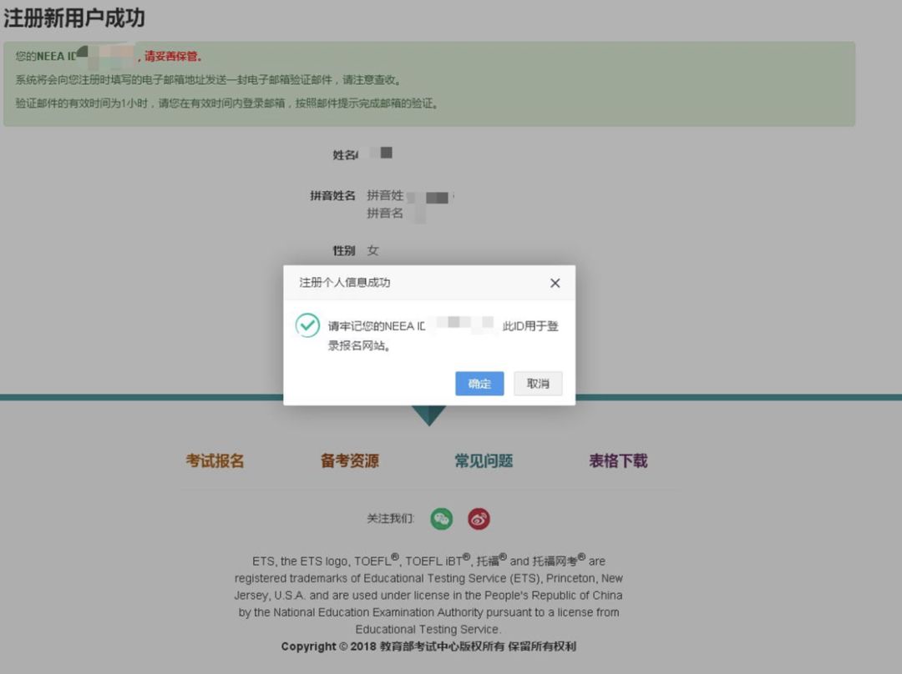902x674 pixels.
Task: Open the 表格下载 footer navigation item
Action: [x=617, y=460]
